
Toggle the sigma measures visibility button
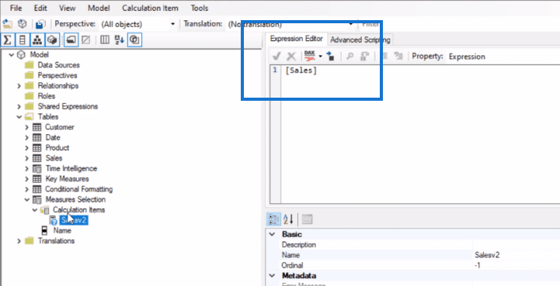click(7, 40)
